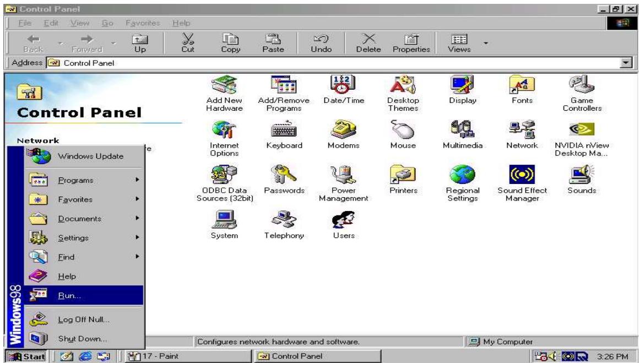
Task: Select the Mouse icon
Action: [x=403, y=135]
